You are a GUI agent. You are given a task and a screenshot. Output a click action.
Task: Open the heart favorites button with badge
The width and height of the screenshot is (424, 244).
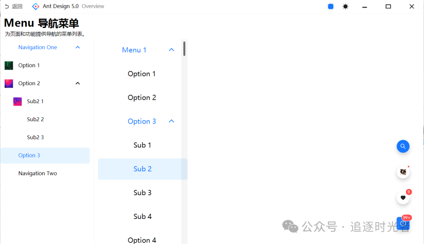coord(403,198)
